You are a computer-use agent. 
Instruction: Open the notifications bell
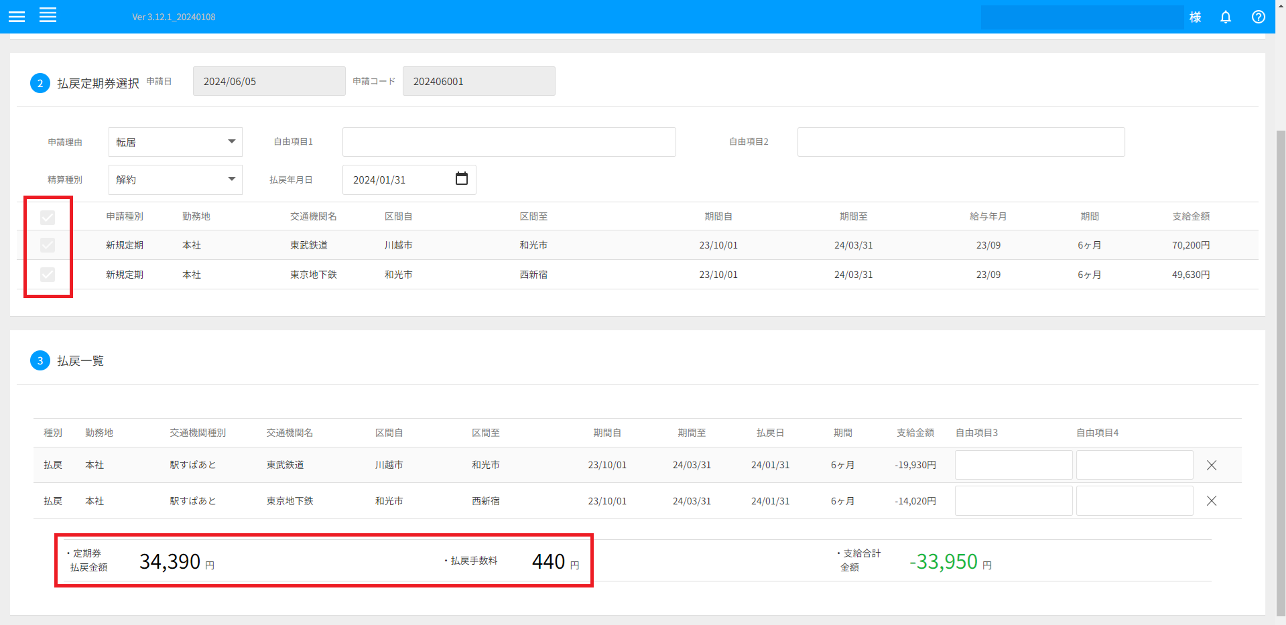(x=1226, y=17)
